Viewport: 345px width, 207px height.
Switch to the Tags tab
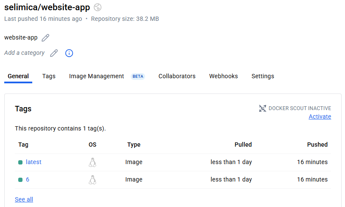pyautogui.click(x=49, y=77)
